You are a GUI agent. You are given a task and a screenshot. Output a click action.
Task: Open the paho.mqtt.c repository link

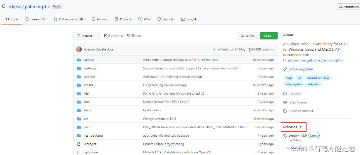coord(37,7)
